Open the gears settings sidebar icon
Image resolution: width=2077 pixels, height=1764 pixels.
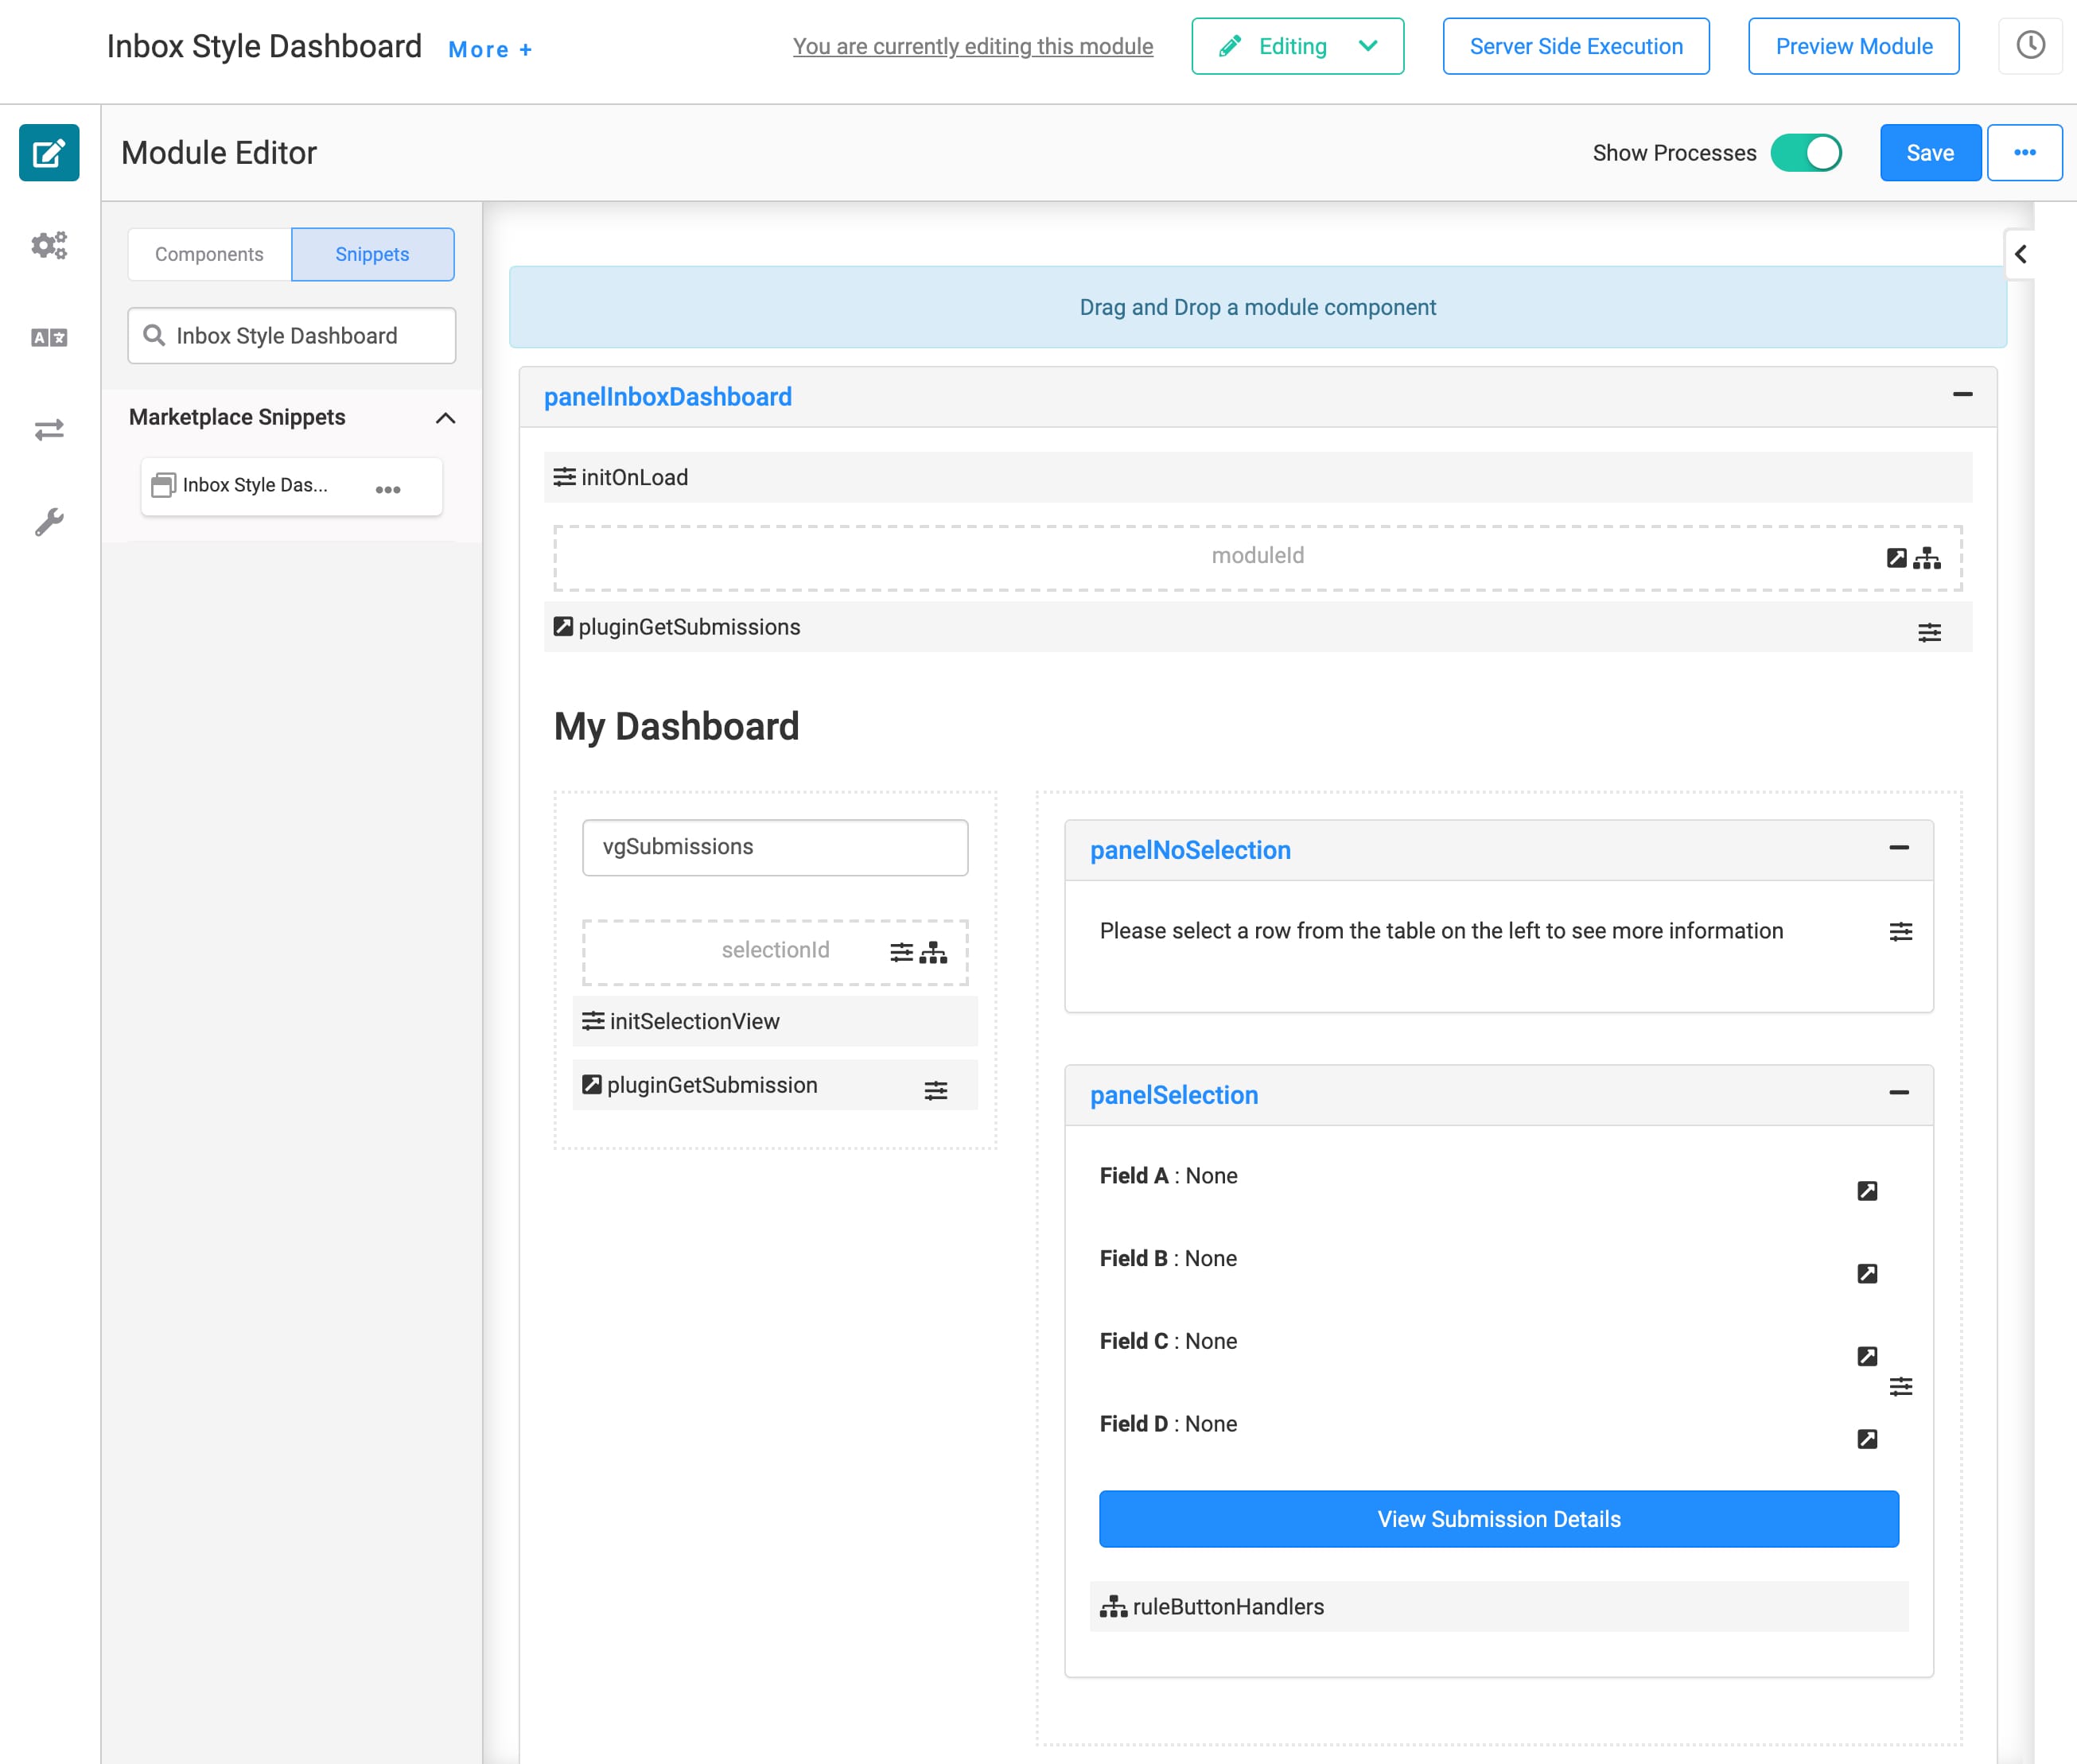click(49, 245)
